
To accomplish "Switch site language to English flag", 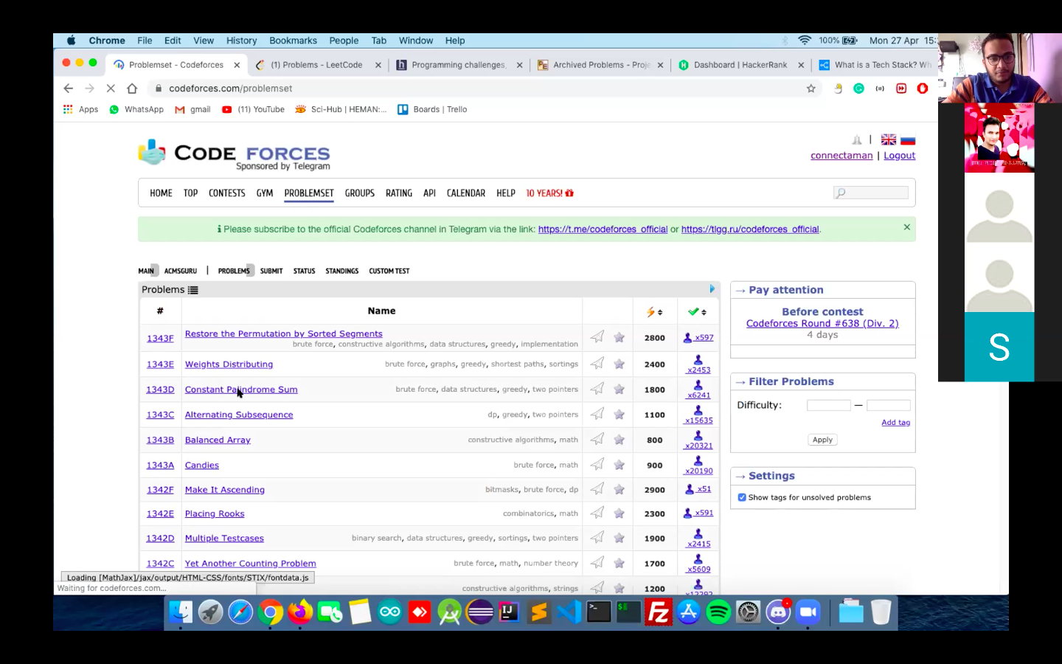I will 889,139.
